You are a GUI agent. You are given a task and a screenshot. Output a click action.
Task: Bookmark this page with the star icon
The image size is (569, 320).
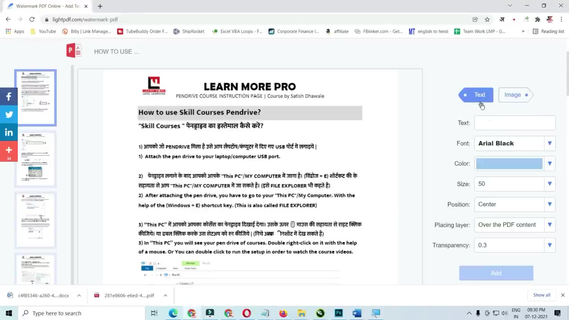487,19
